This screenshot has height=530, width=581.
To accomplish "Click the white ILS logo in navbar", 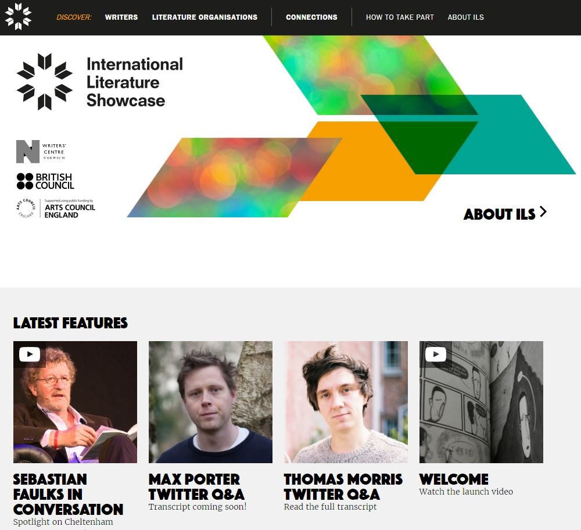I will [x=18, y=17].
